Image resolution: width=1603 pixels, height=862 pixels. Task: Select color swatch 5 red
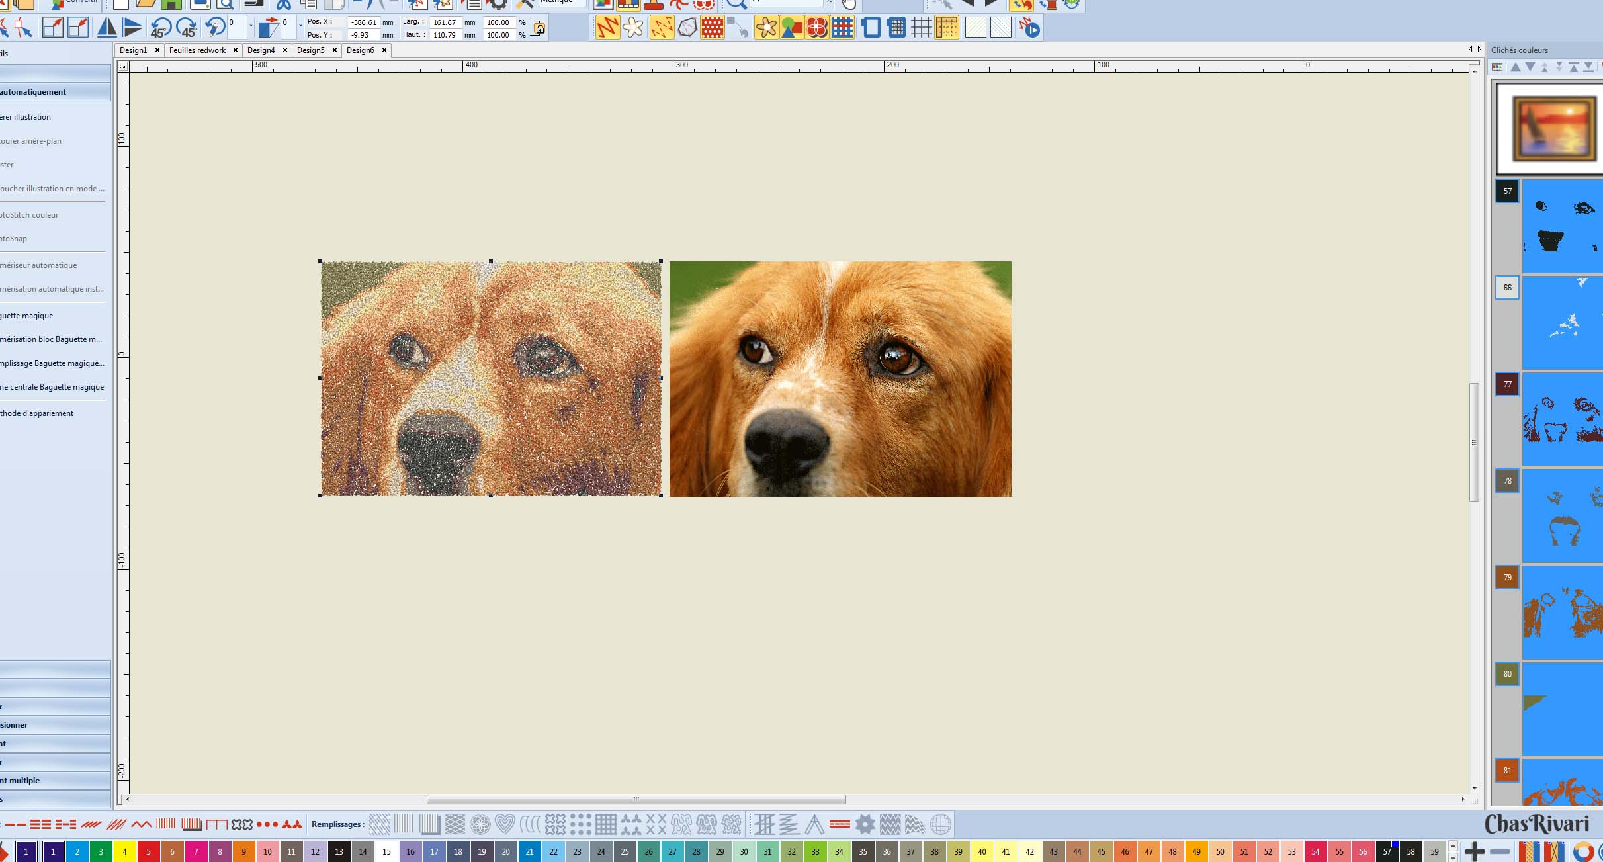point(148,851)
